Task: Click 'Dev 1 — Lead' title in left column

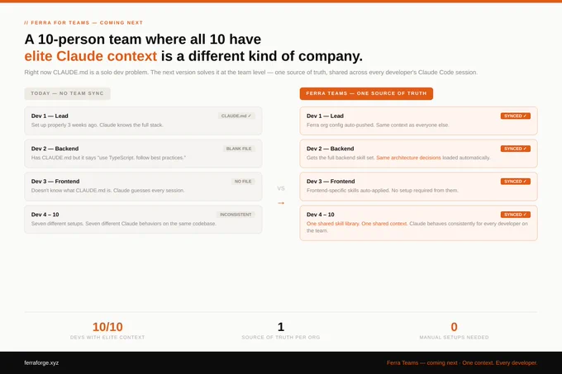Action: [50, 116]
